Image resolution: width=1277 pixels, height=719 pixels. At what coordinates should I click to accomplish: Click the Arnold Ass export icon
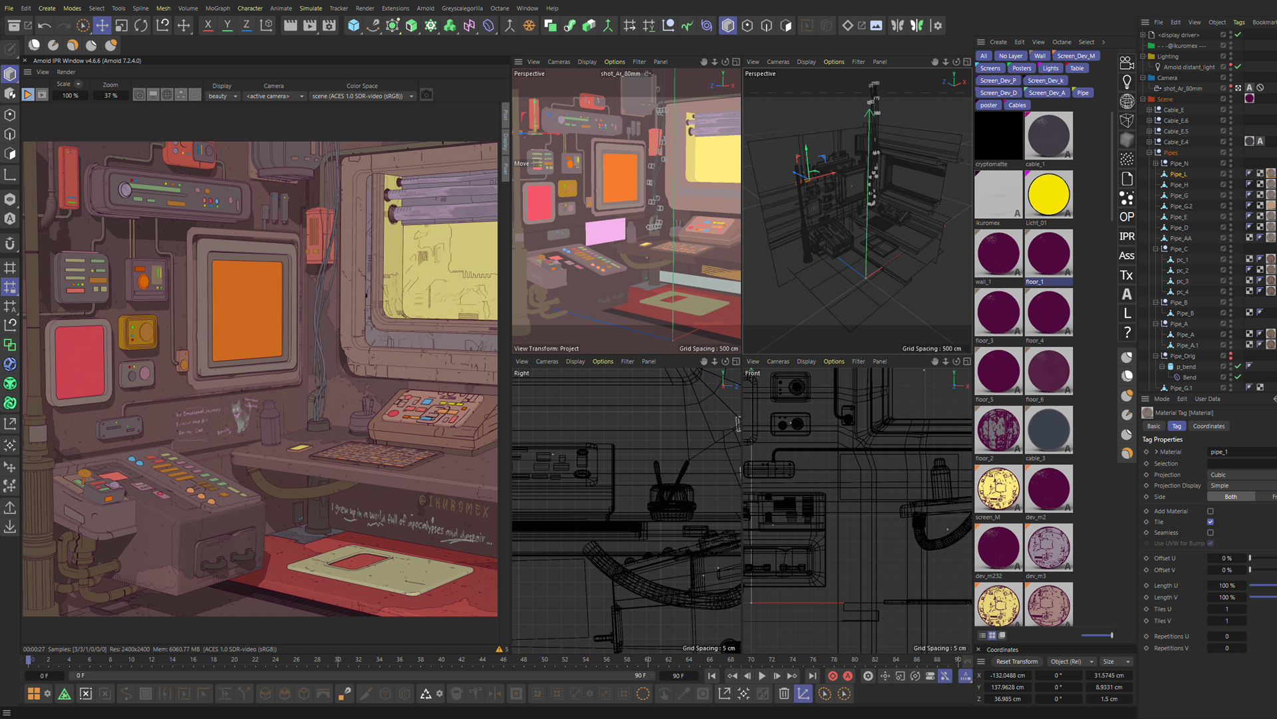tap(1127, 255)
